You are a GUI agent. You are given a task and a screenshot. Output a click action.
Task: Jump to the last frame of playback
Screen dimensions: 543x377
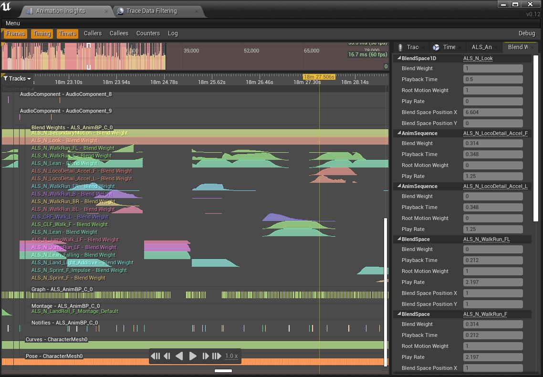point(217,356)
